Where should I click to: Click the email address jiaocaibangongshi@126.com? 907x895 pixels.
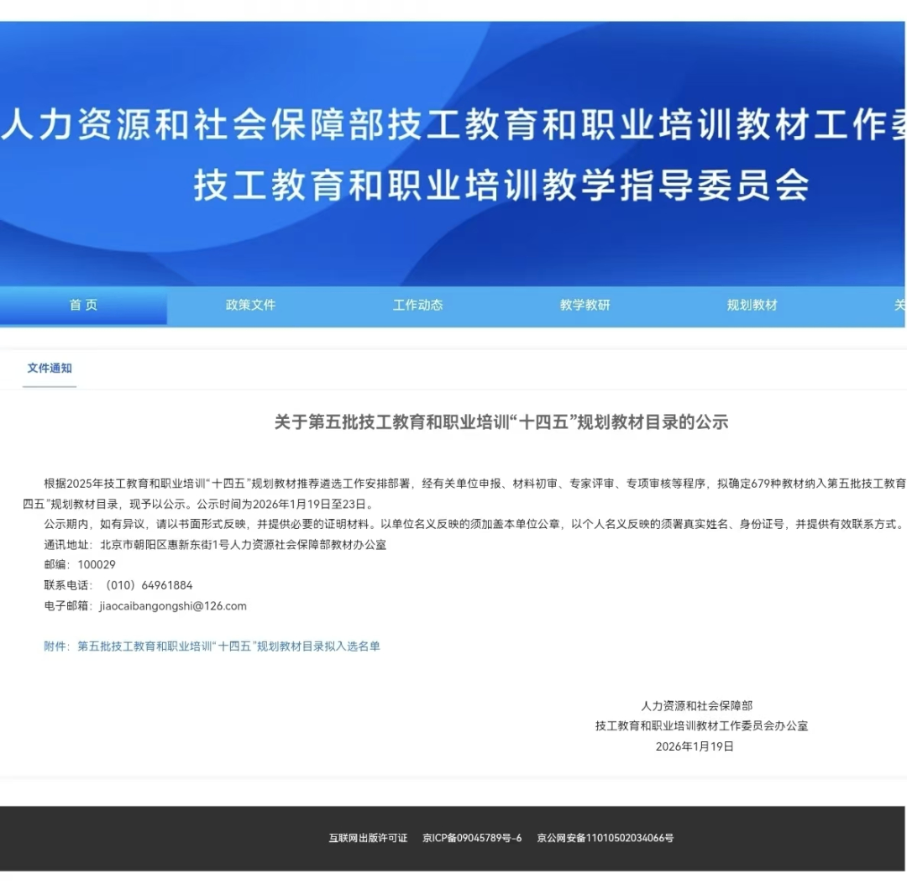[x=173, y=606]
